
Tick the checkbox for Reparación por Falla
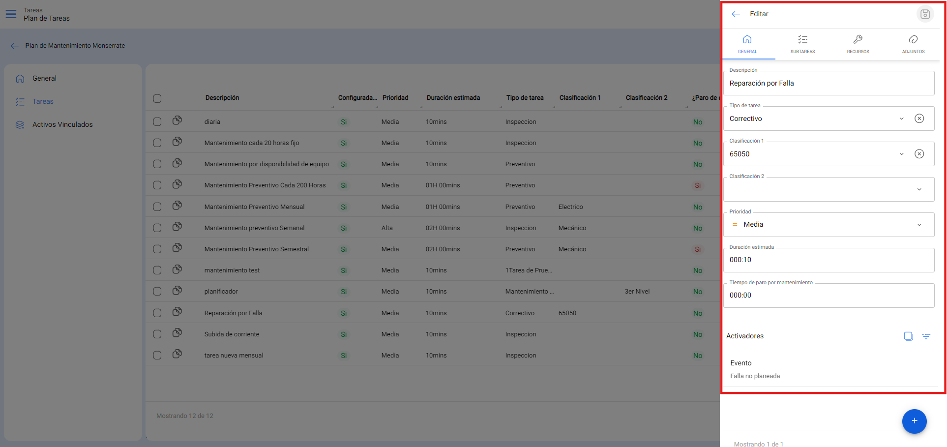coord(157,313)
